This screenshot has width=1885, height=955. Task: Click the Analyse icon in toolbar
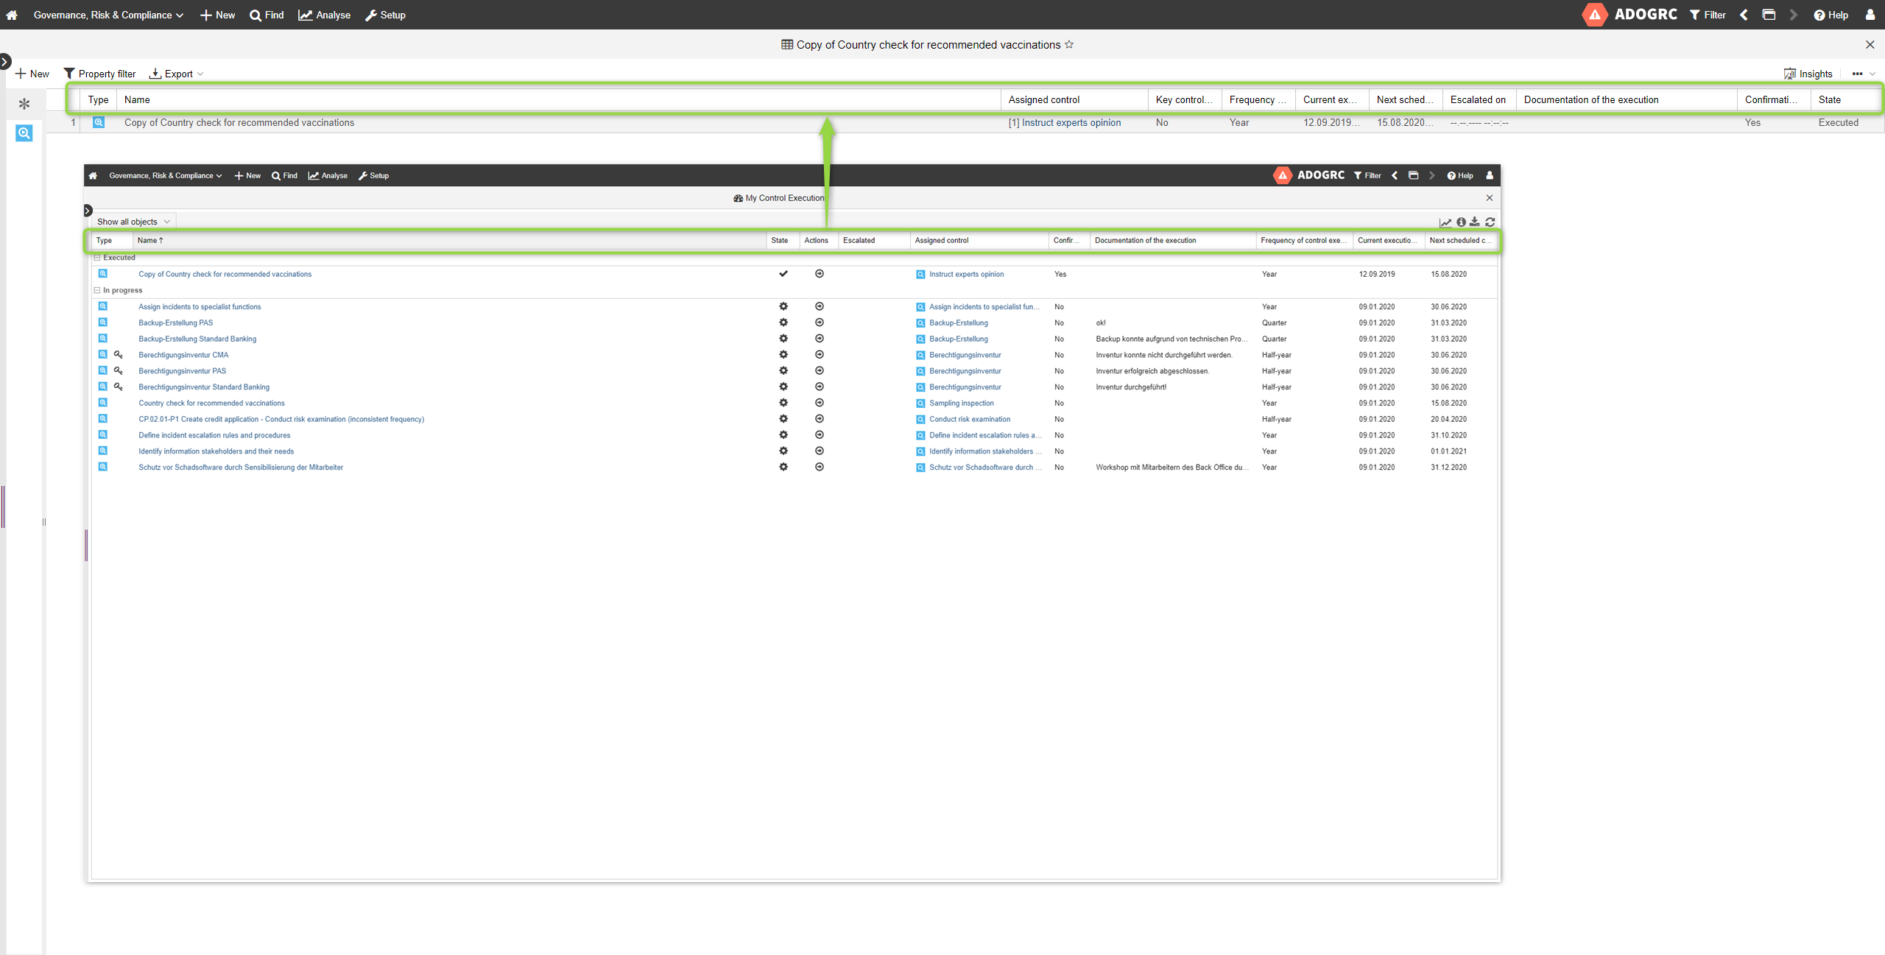click(x=323, y=15)
